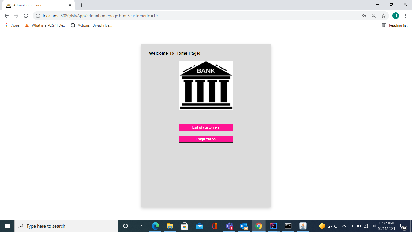412x232 pixels.
Task: Toggle the bookmark star for this page
Action: (x=383, y=15)
